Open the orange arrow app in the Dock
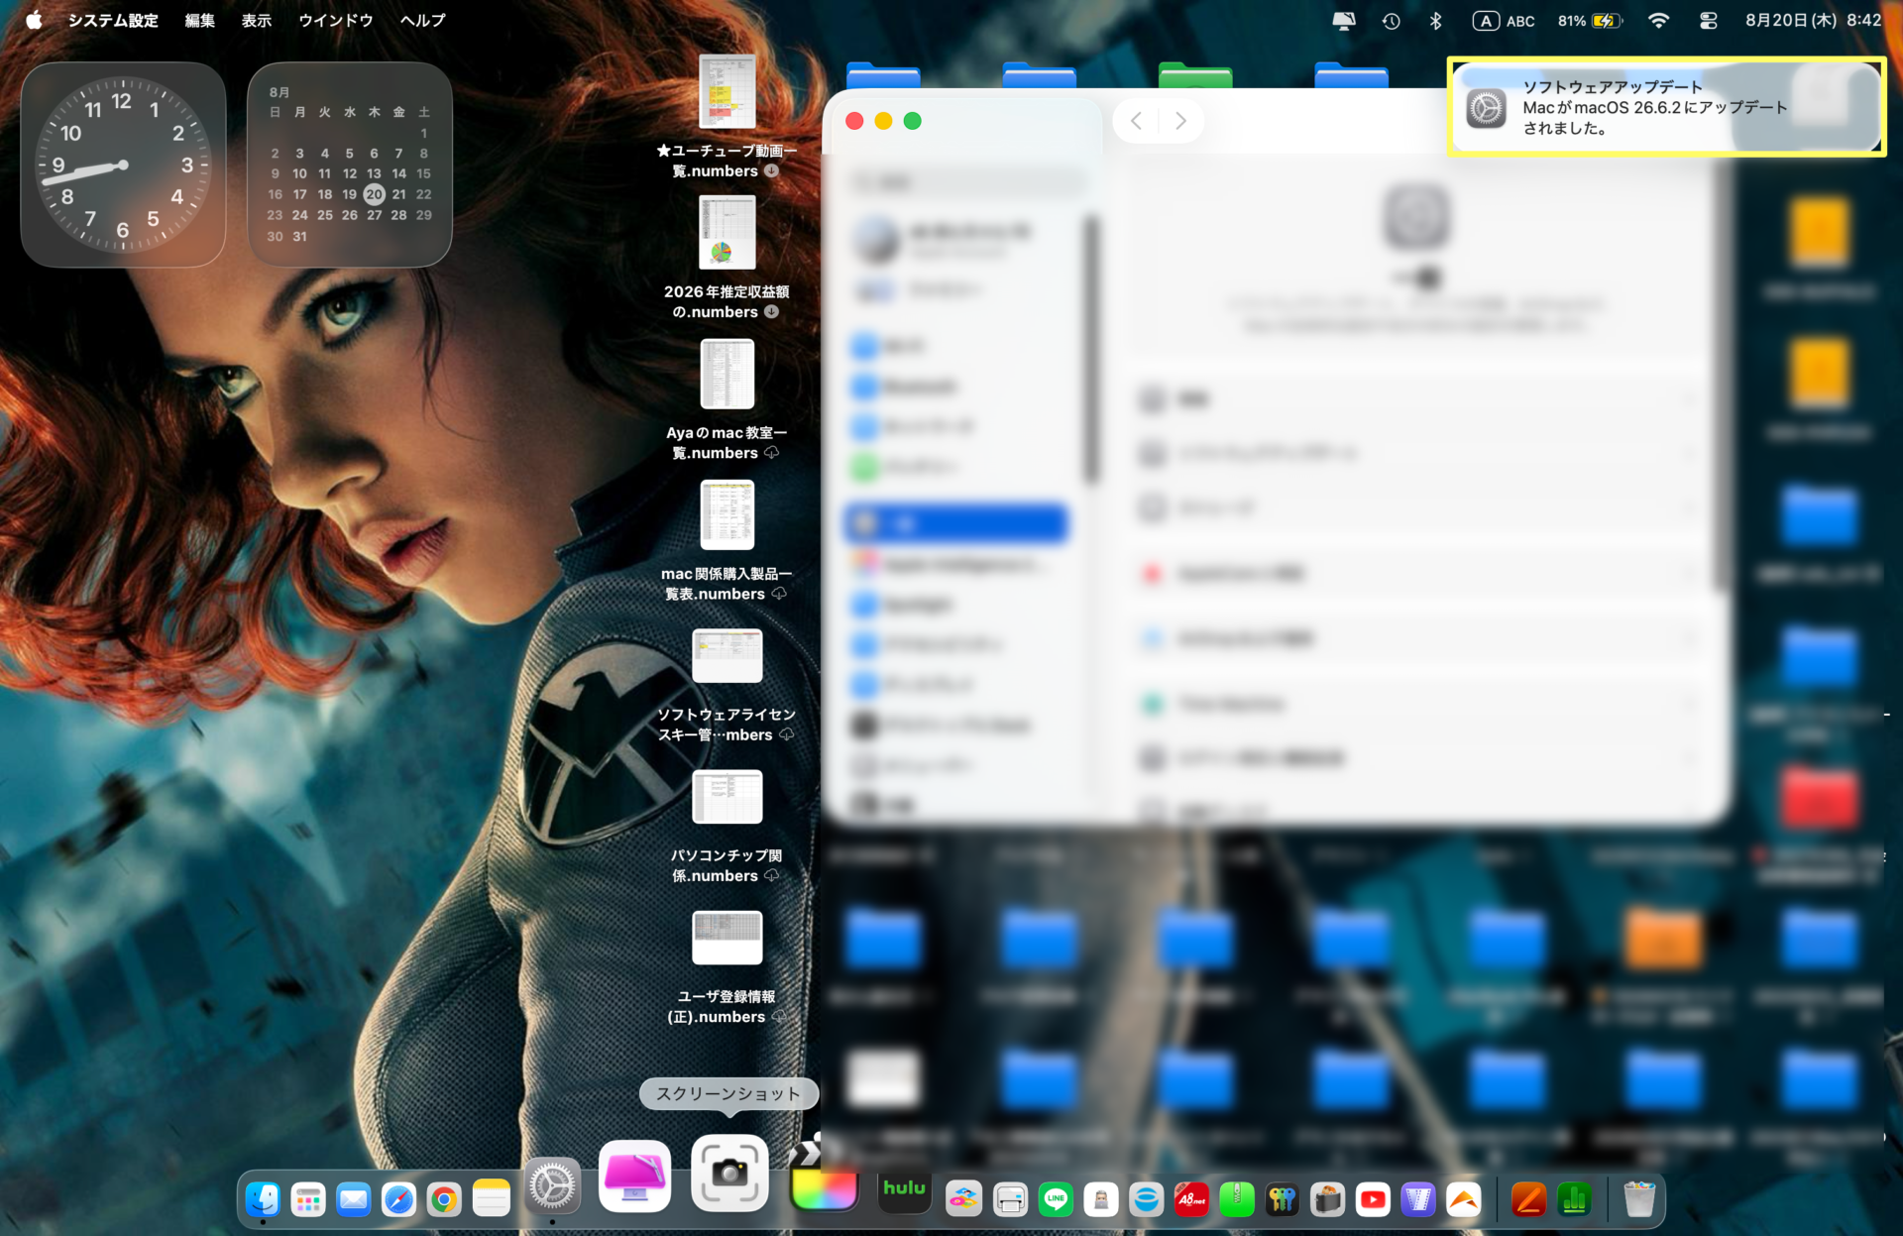Image resolution: width=1903 pixels, height=1236 pixels. pyautogui.click(x=1464, y=1200)
